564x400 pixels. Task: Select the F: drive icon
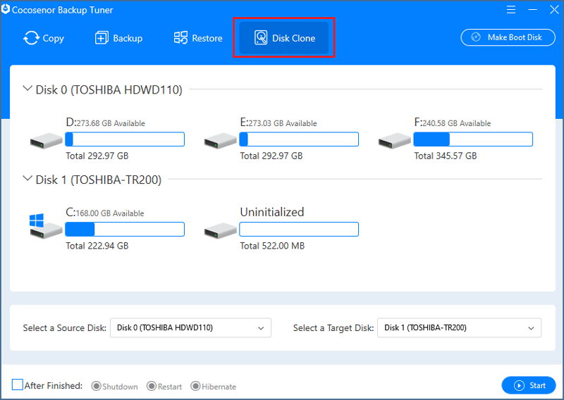pyautogui.click(x=394, y=141)
